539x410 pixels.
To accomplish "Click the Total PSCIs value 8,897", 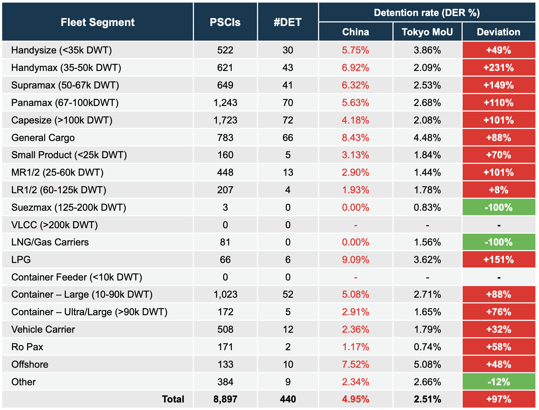I will (x=225, y=399).
